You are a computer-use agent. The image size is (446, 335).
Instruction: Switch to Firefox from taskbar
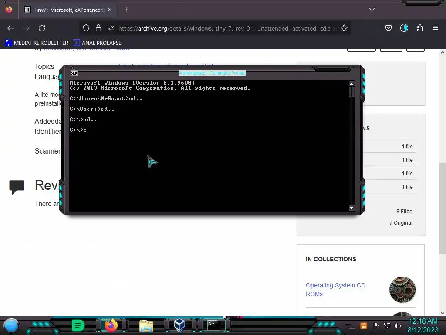111,325
